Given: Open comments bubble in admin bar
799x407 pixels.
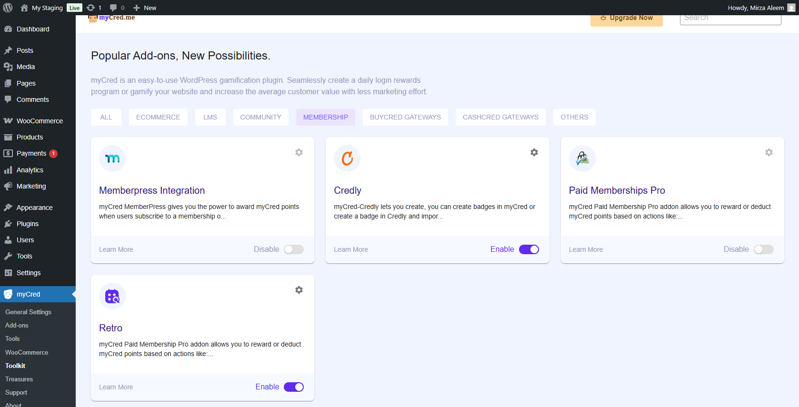Looking at the screenshot, I should pyautogui.click(x=113, y=8).
